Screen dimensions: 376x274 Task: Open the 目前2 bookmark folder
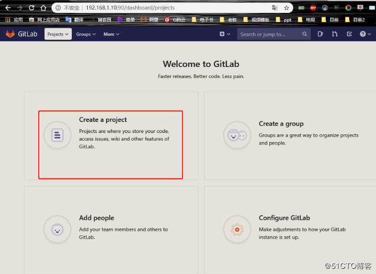[x=355, y=20]
